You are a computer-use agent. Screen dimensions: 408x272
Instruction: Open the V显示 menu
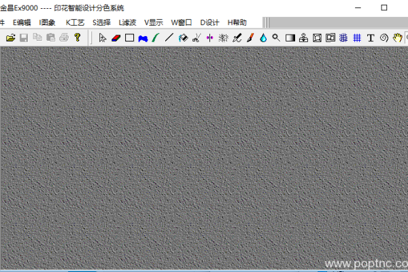[154, 22]
